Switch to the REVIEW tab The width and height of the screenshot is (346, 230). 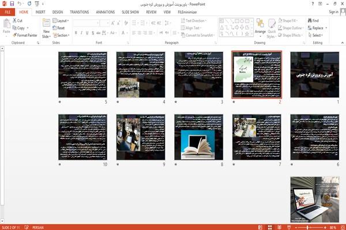(x=151, y=12)
